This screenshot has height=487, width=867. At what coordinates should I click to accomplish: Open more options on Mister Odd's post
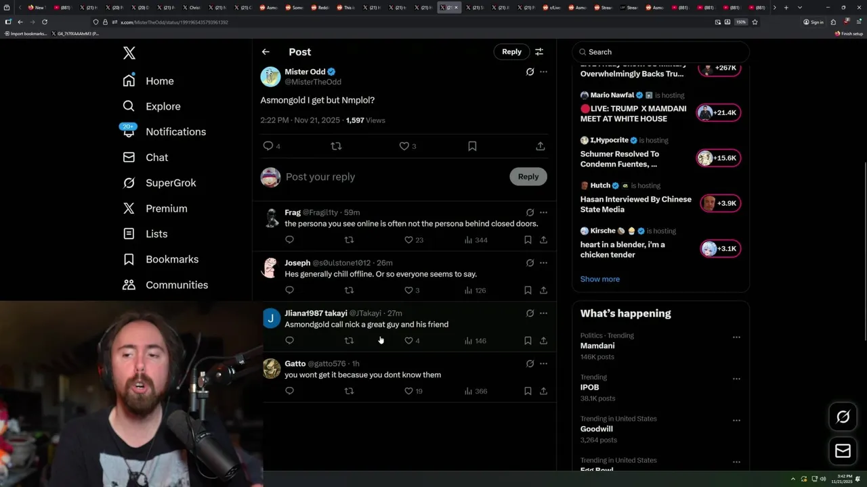543,72
